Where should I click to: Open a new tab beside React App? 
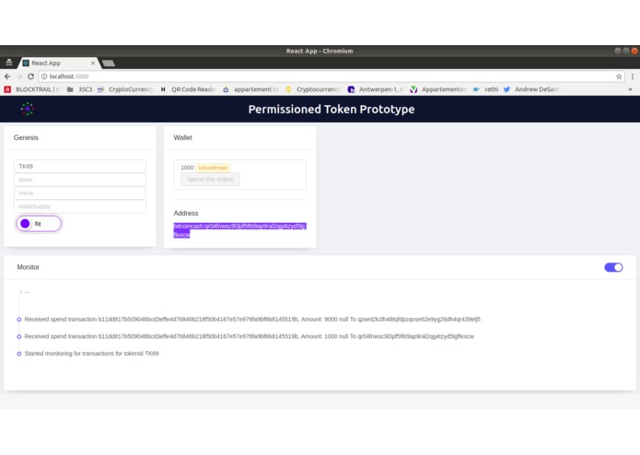coord(109,63)
